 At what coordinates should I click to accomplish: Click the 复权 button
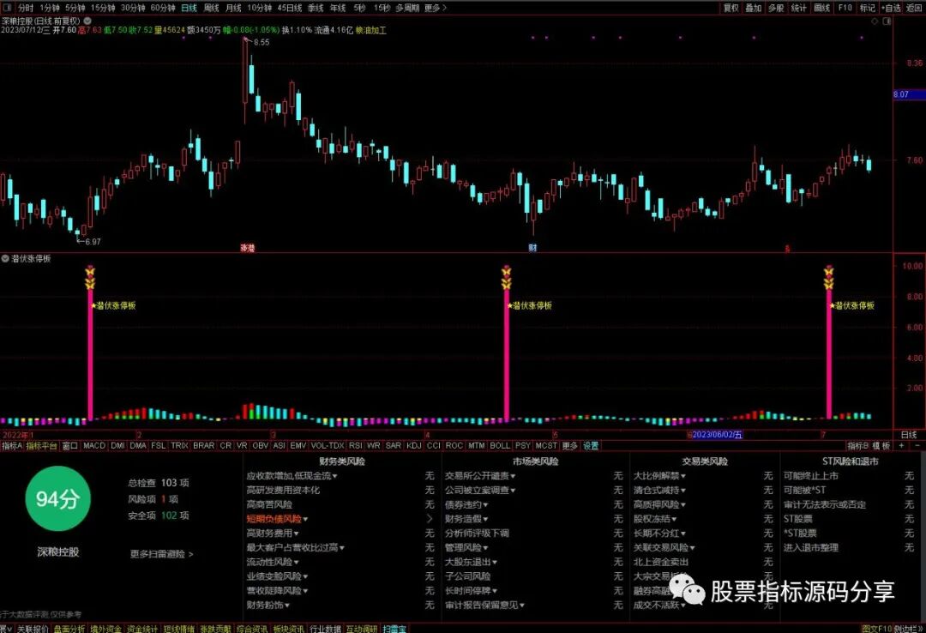pos(731,8)
